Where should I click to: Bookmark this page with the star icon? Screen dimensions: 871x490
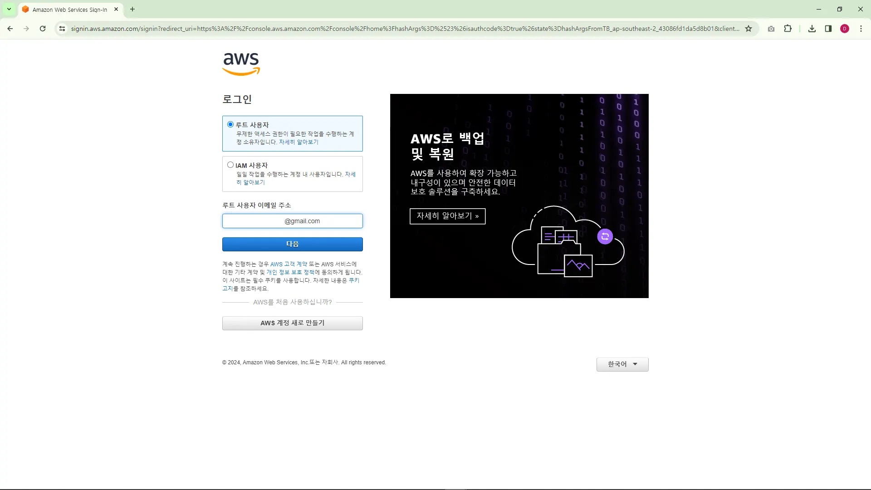[749, 29]
